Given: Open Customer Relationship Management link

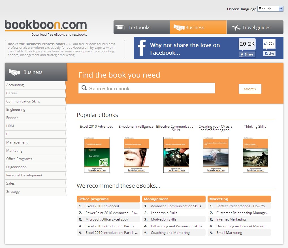Looking at the screenshot, I should pos(242,213).
